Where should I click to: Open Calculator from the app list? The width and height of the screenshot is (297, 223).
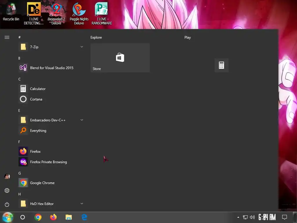(52, 89)
